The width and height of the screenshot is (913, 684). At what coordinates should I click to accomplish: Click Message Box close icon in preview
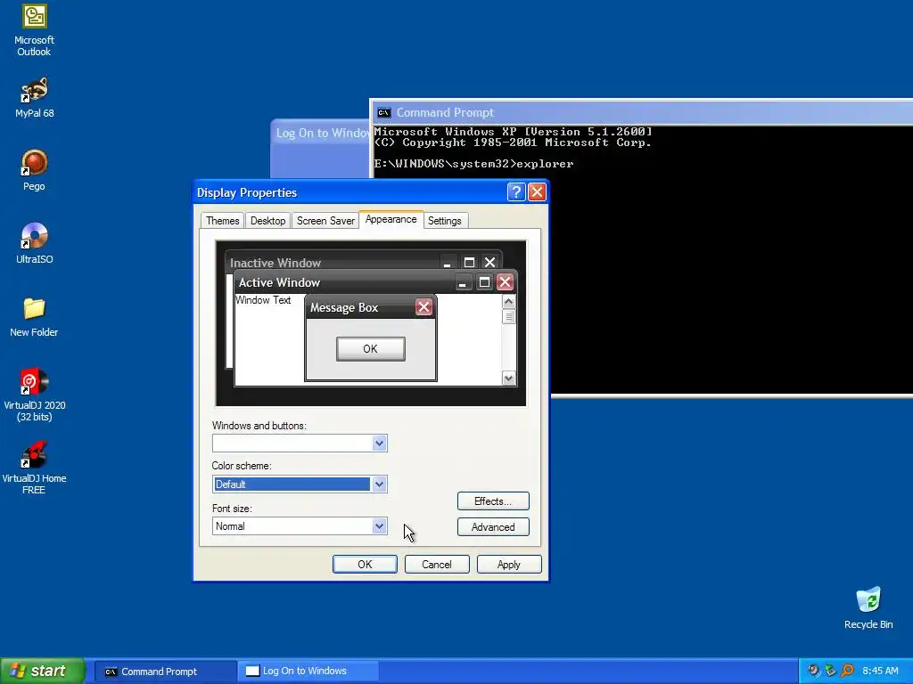[x=424, y=307]
